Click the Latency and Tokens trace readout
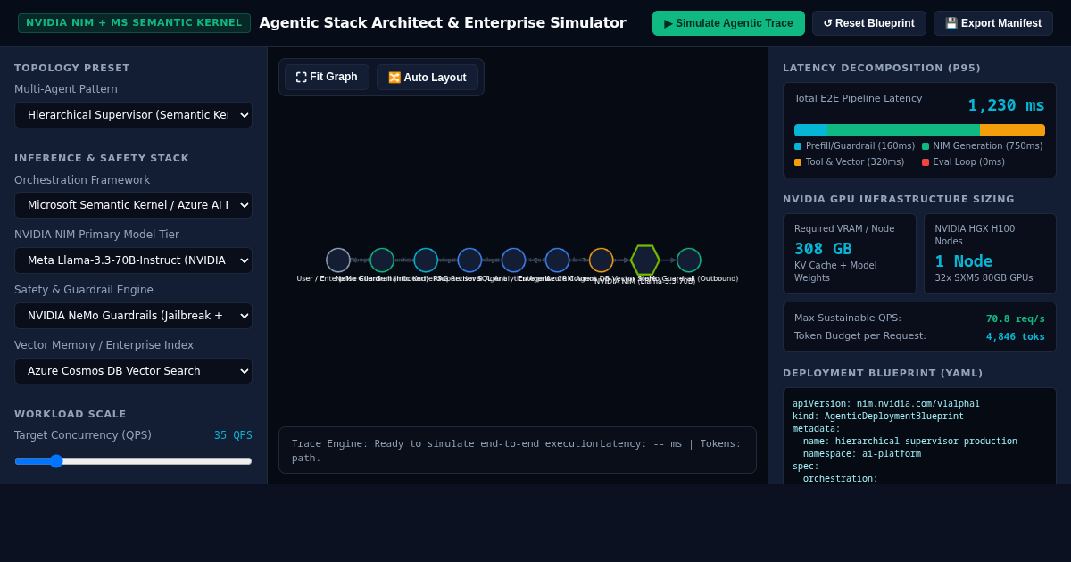This screenshot has width=1071, height=562. (671, 450)
